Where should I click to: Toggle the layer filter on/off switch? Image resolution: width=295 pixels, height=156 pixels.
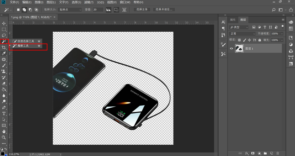pos(282,27)
